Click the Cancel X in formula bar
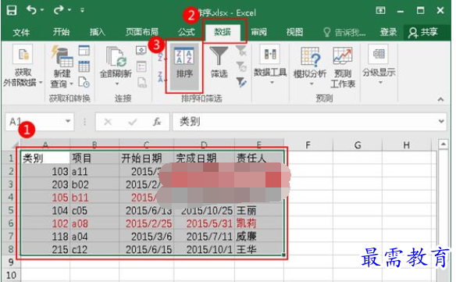This screenshot has height=282, width=456. pyautogui.click(x=108, y=122)
